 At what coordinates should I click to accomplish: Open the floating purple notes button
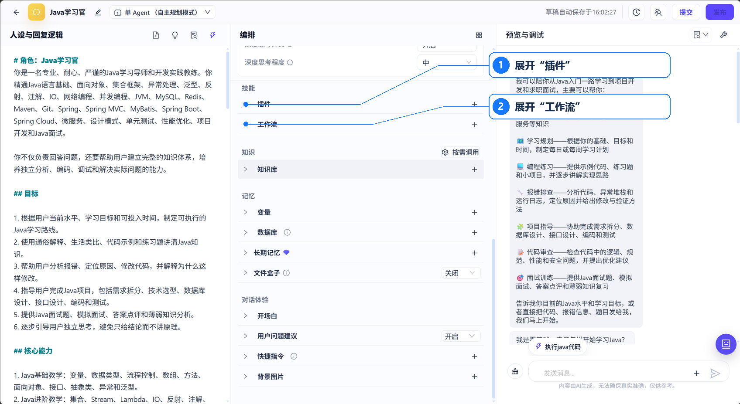click(726, 344)
